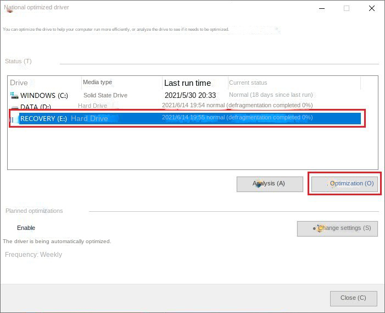Click the WINDOWS (C:) drive icon
The width and height of the screenshot is (385, 313).
coord(14,95)
